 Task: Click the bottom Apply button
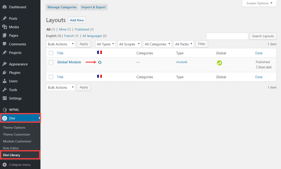tap(84, 87)
